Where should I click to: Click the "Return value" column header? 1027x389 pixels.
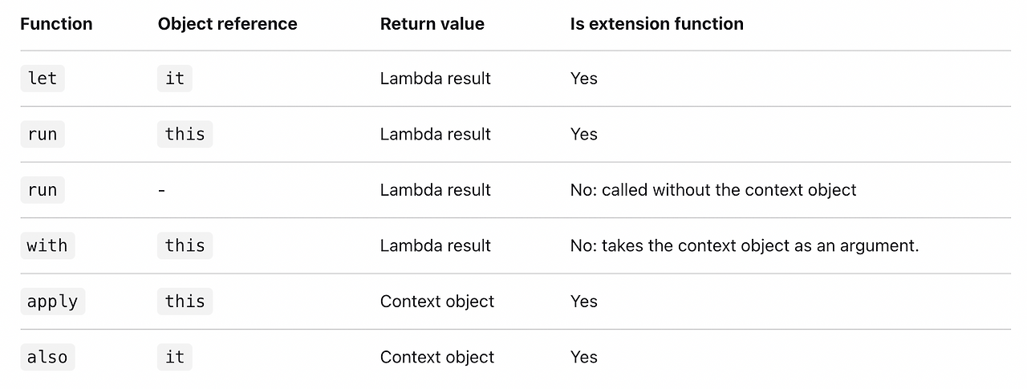(432, 24)
